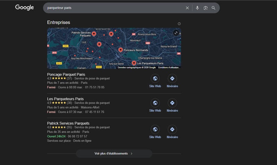The width and height of the screenshot is (277, 165).
Task: Select the Patrick Services Parquets map pin
Action: point(94,34)
